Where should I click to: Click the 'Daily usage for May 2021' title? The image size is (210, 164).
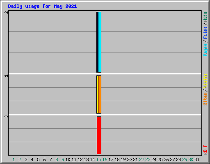(42, 6)
